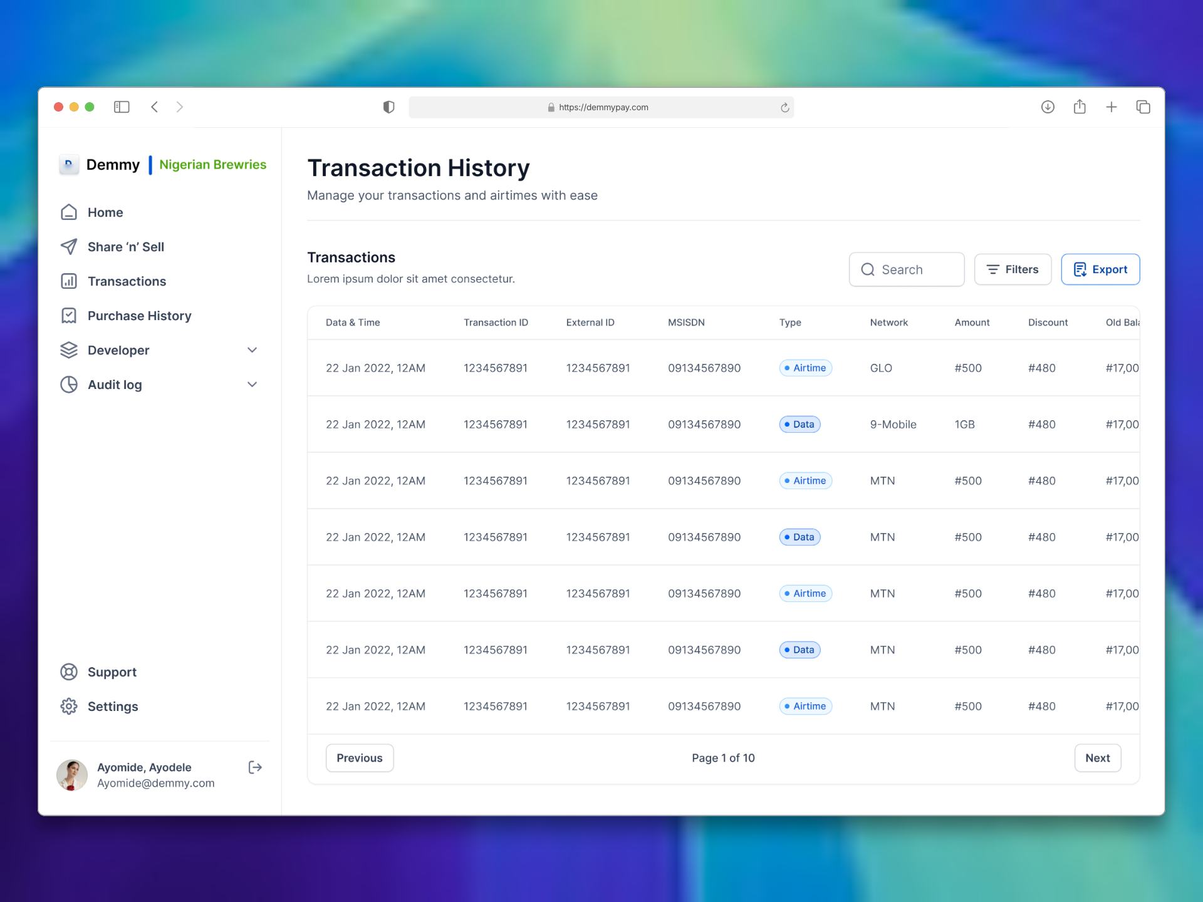Select the Data tag on the 9-Mobile row
Screen dimensions: 1203x902
point(799,424)
